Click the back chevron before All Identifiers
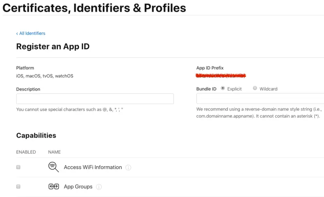Image resolution: width=324 pixels, height=197 pixels. 17,34
